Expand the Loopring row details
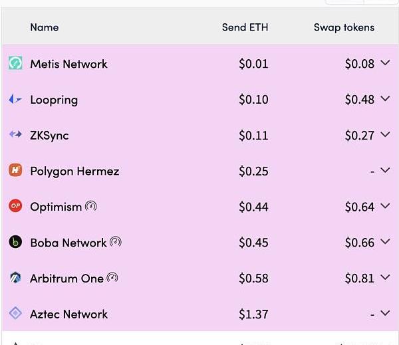 coord(385,98)
